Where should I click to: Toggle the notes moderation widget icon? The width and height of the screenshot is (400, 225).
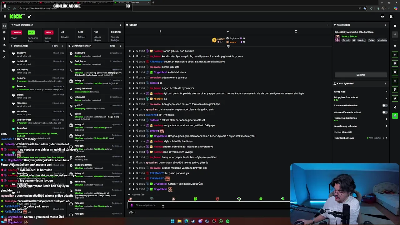[x=395, y=63]
